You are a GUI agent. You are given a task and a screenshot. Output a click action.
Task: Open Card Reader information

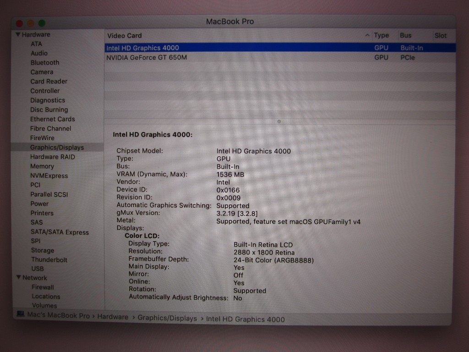pos(49,82)
